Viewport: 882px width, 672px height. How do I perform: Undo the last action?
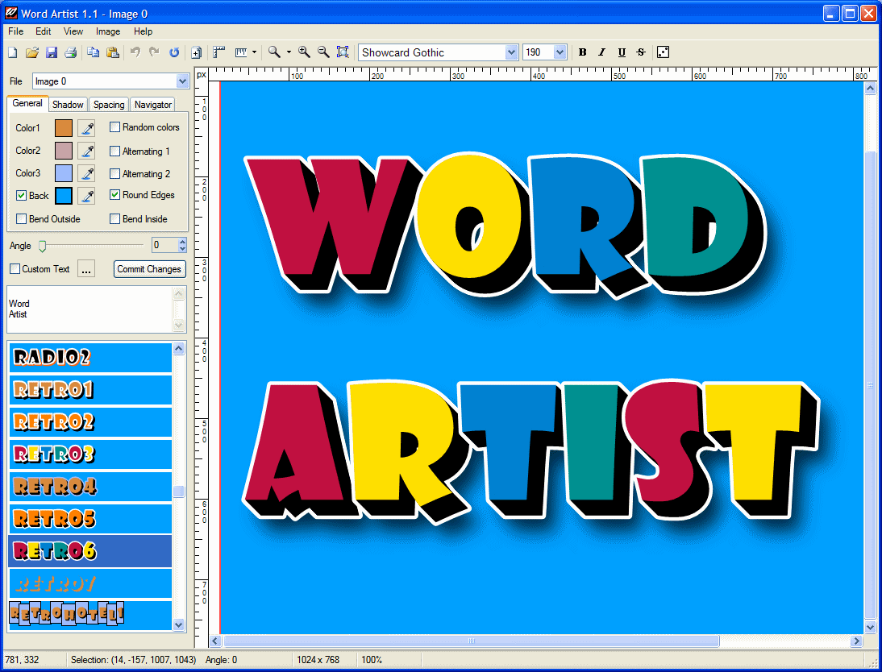coord(135,52)
